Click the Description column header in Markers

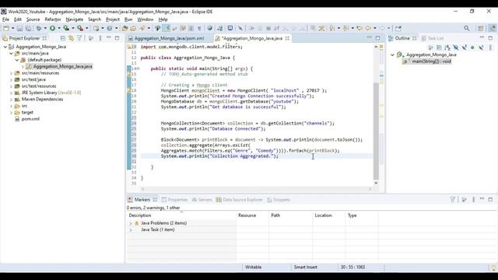coord(181,215)
